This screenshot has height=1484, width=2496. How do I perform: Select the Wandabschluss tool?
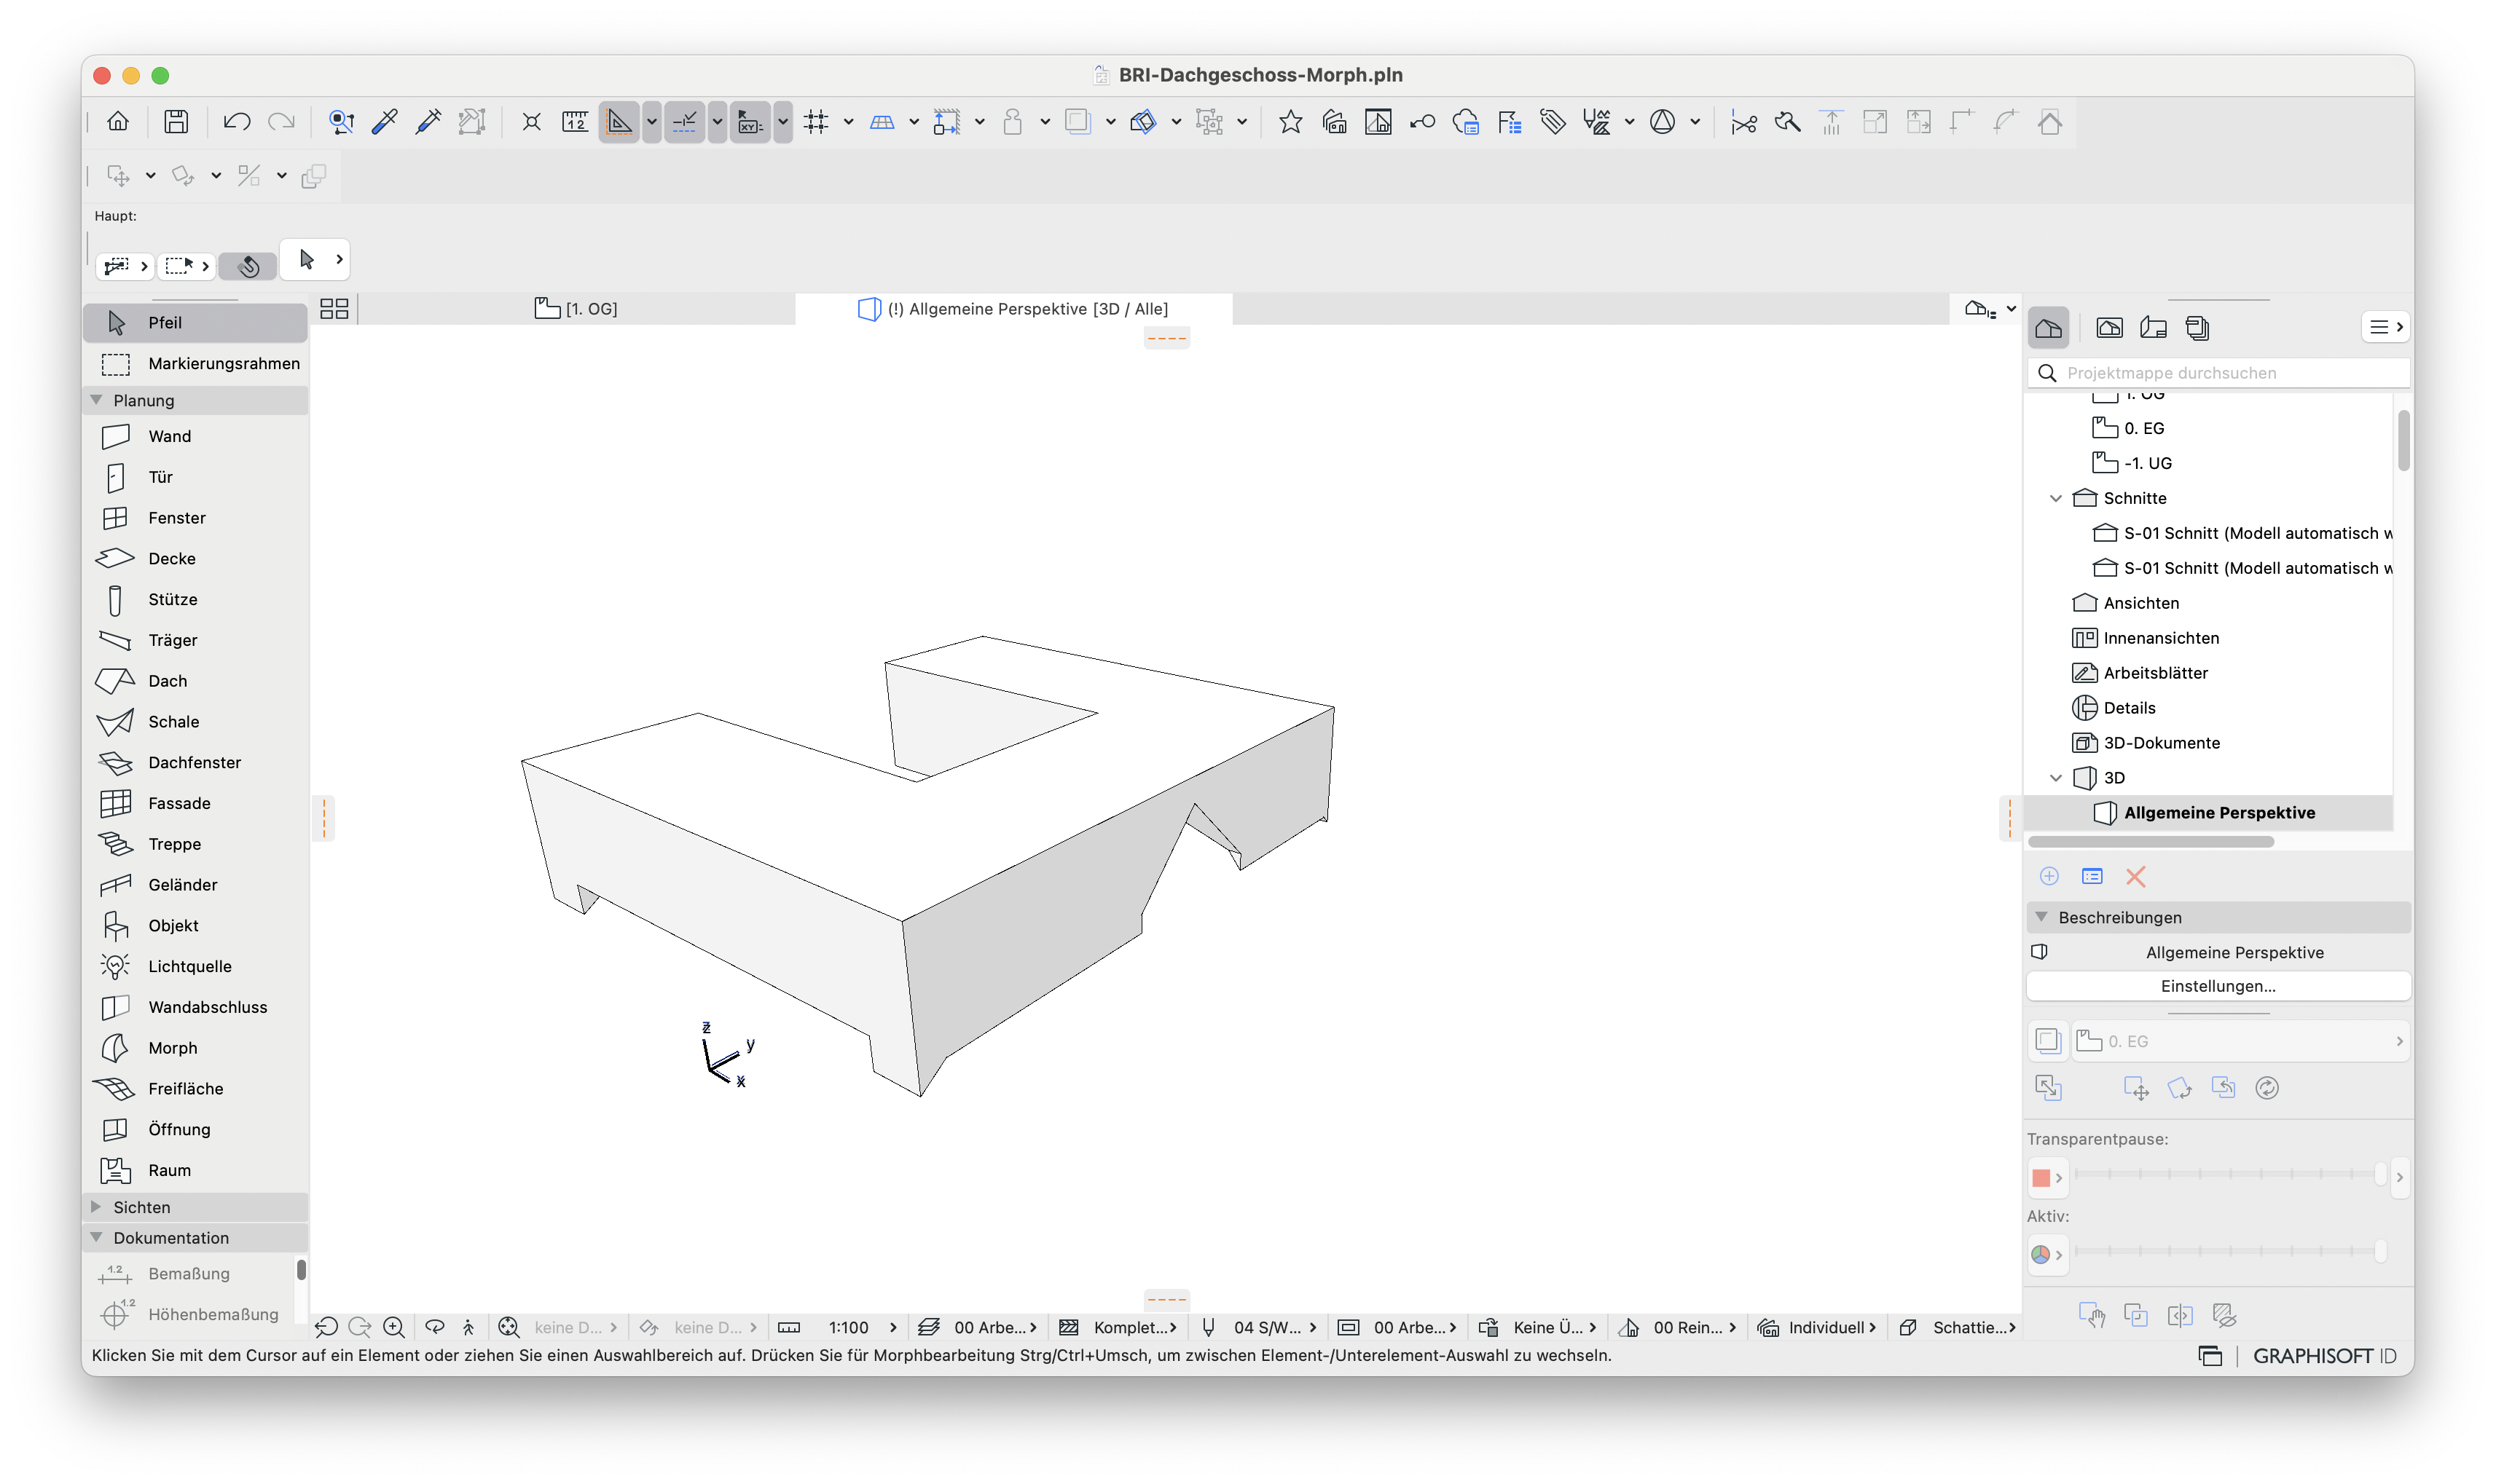pos(195,1008)
